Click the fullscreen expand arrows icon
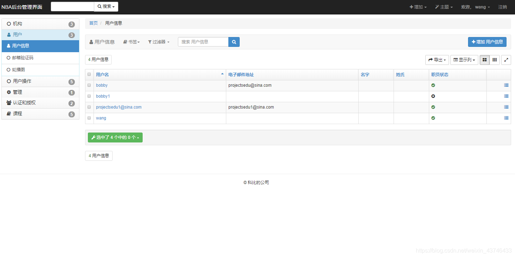Viewport: 515px width, 257px height. pyautogui.click(x=506, y=60)
